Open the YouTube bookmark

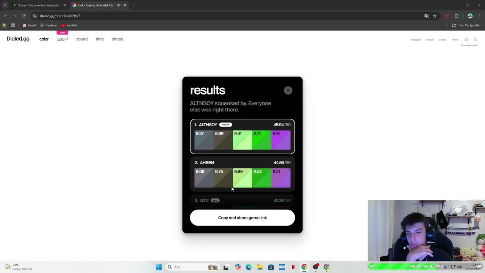coord(70,25)
